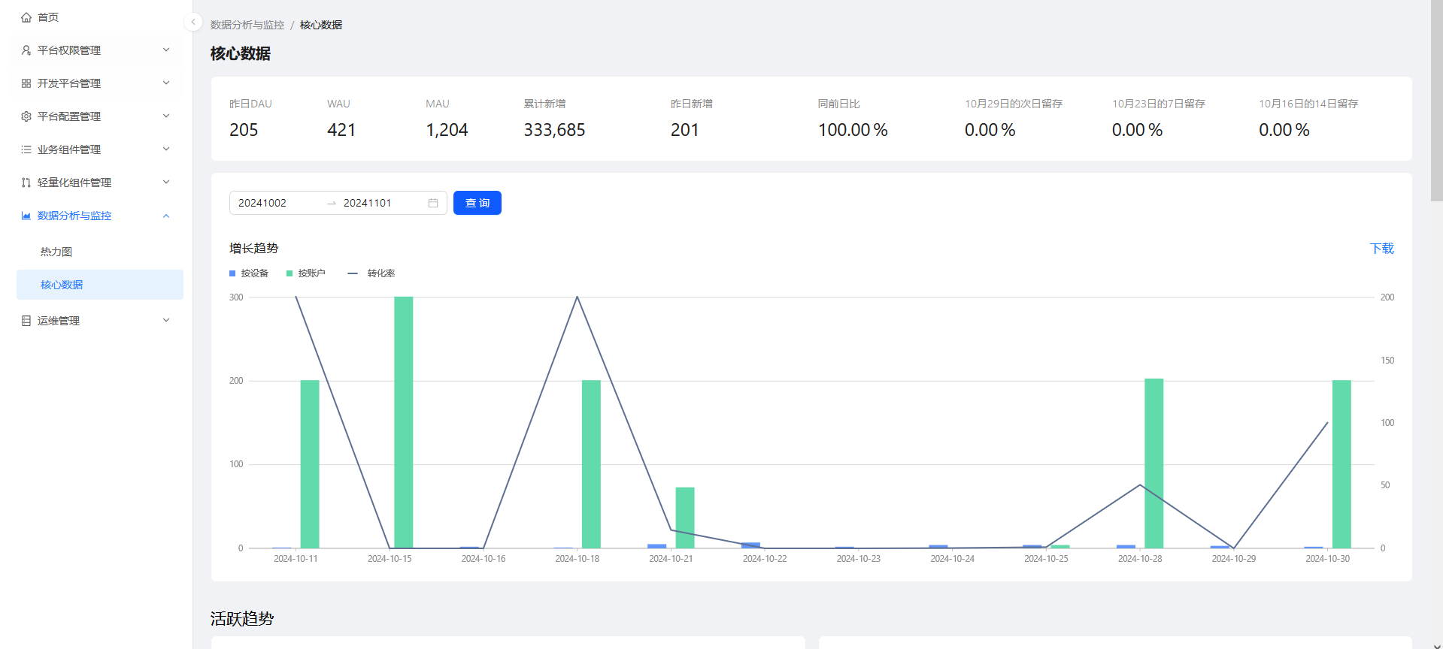The width and height of the screenshot is (1443, 649).
Task: Collapse the sidebar with the arrow button
Action: click(x=193, y=22)
